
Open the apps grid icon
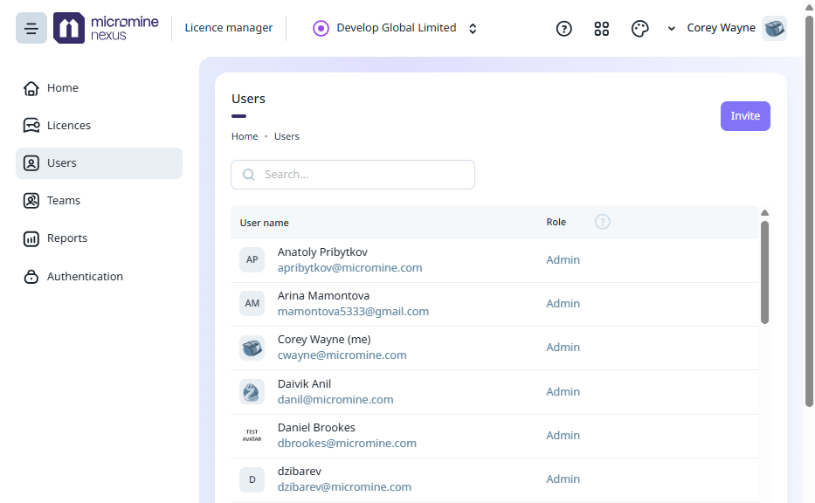tap(601, 29)
